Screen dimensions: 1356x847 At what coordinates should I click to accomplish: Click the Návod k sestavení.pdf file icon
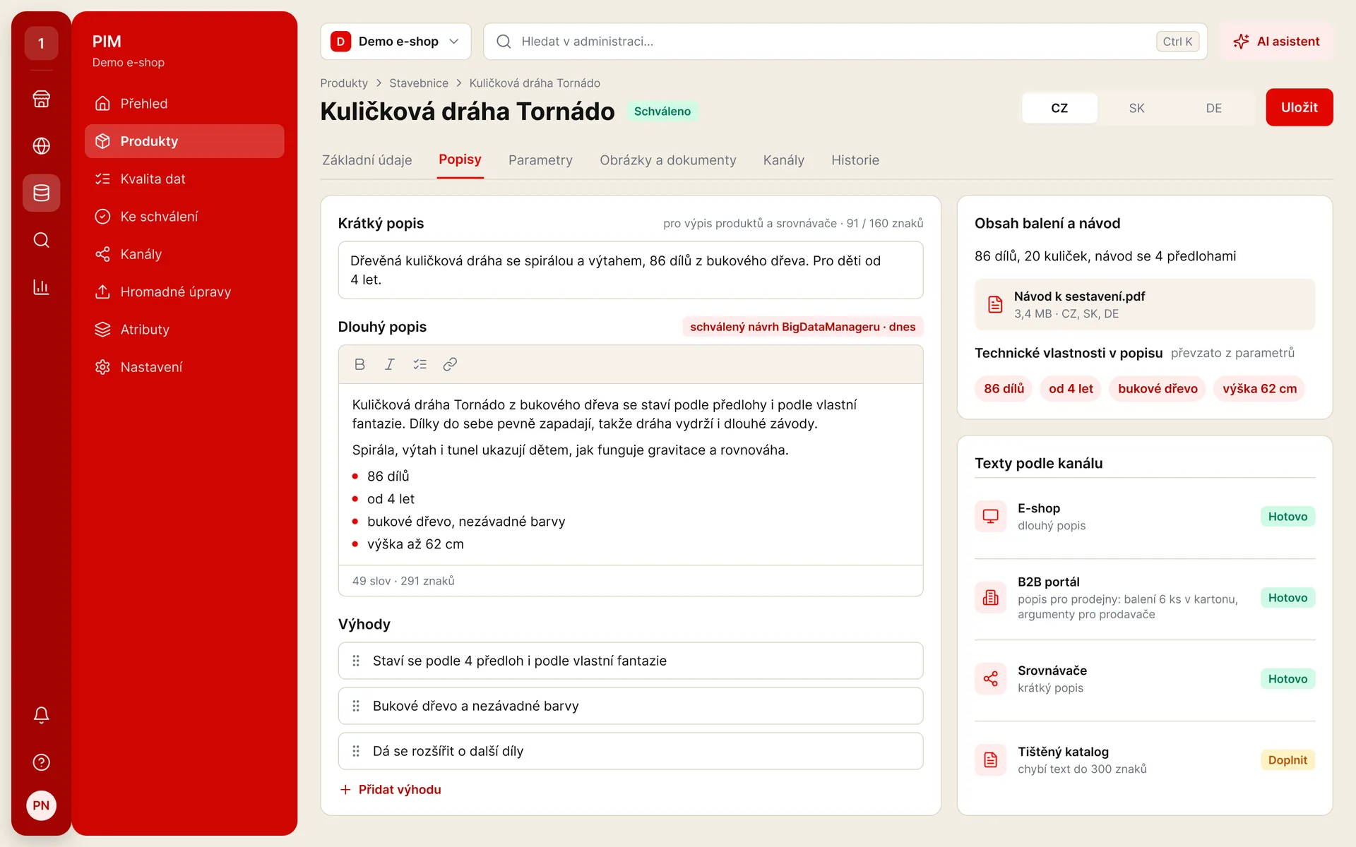point(995,304)
